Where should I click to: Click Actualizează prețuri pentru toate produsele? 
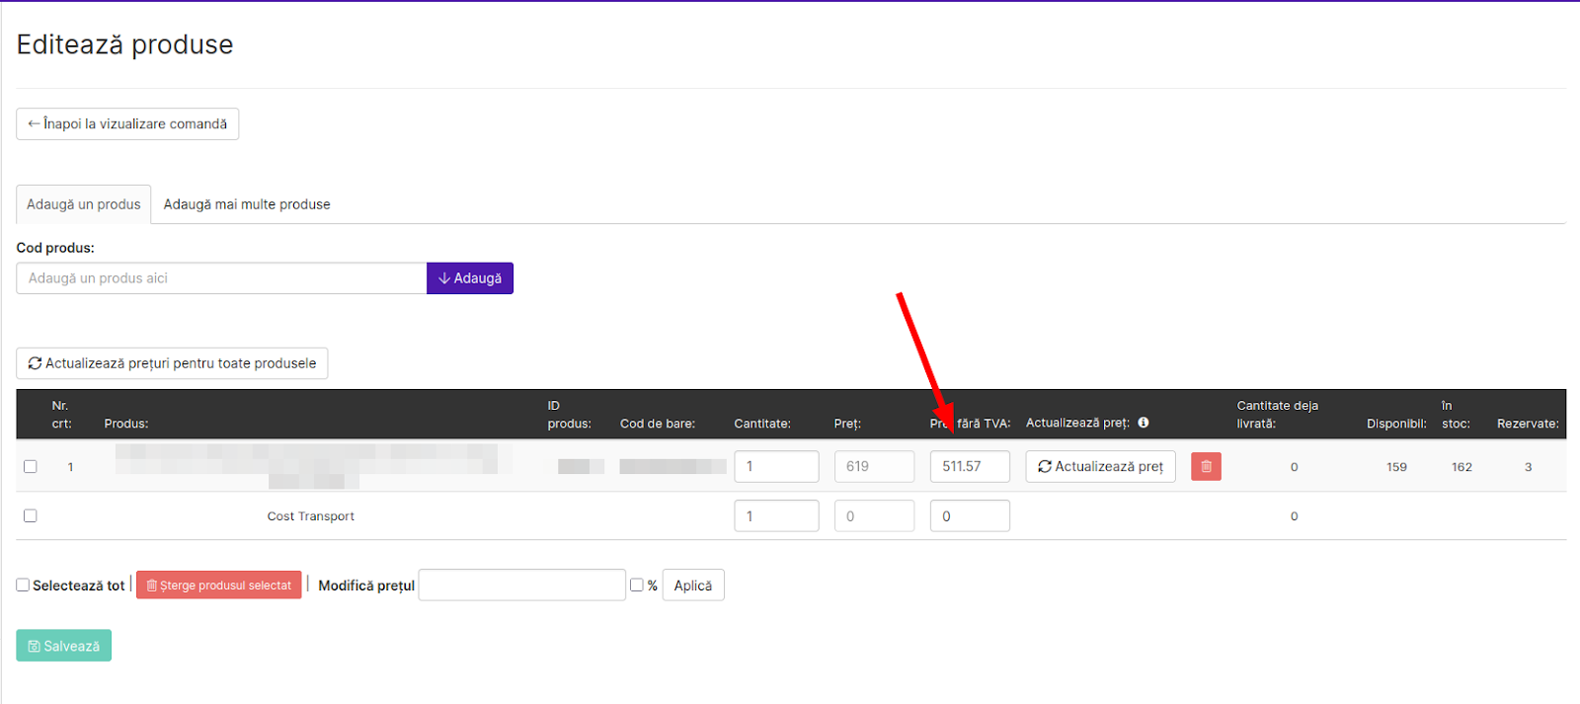172,363
